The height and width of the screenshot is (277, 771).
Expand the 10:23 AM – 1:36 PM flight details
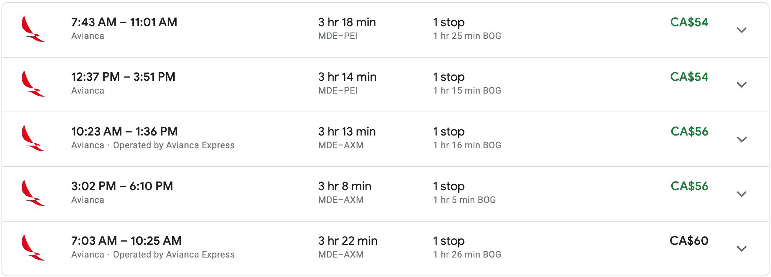(741, 139)
